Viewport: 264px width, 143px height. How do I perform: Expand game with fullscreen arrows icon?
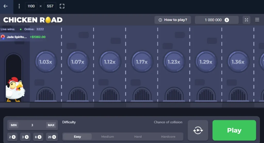point(246,20)
